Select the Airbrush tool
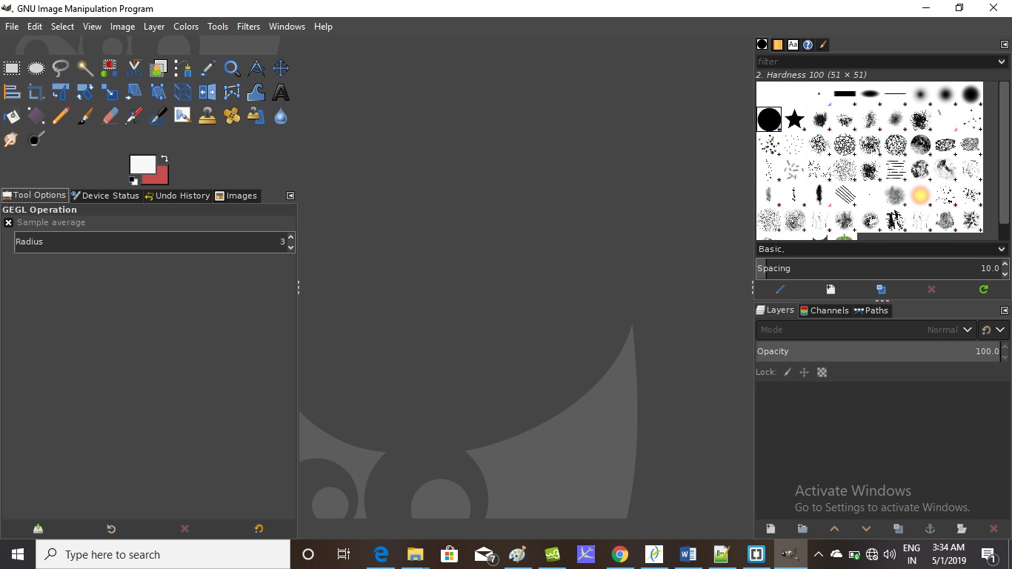 [x=134, y=116]
